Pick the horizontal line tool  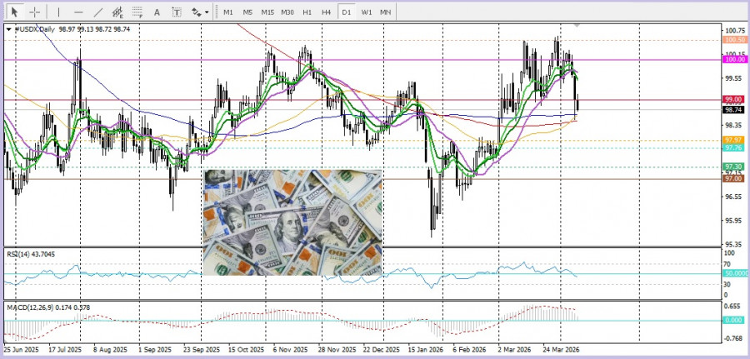click(78, 12)
